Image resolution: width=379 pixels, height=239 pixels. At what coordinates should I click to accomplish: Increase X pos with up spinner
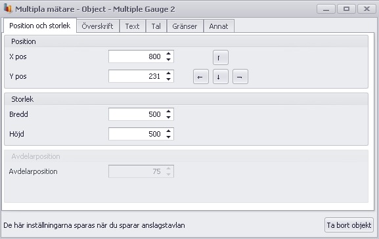click(x=168, y=54)
